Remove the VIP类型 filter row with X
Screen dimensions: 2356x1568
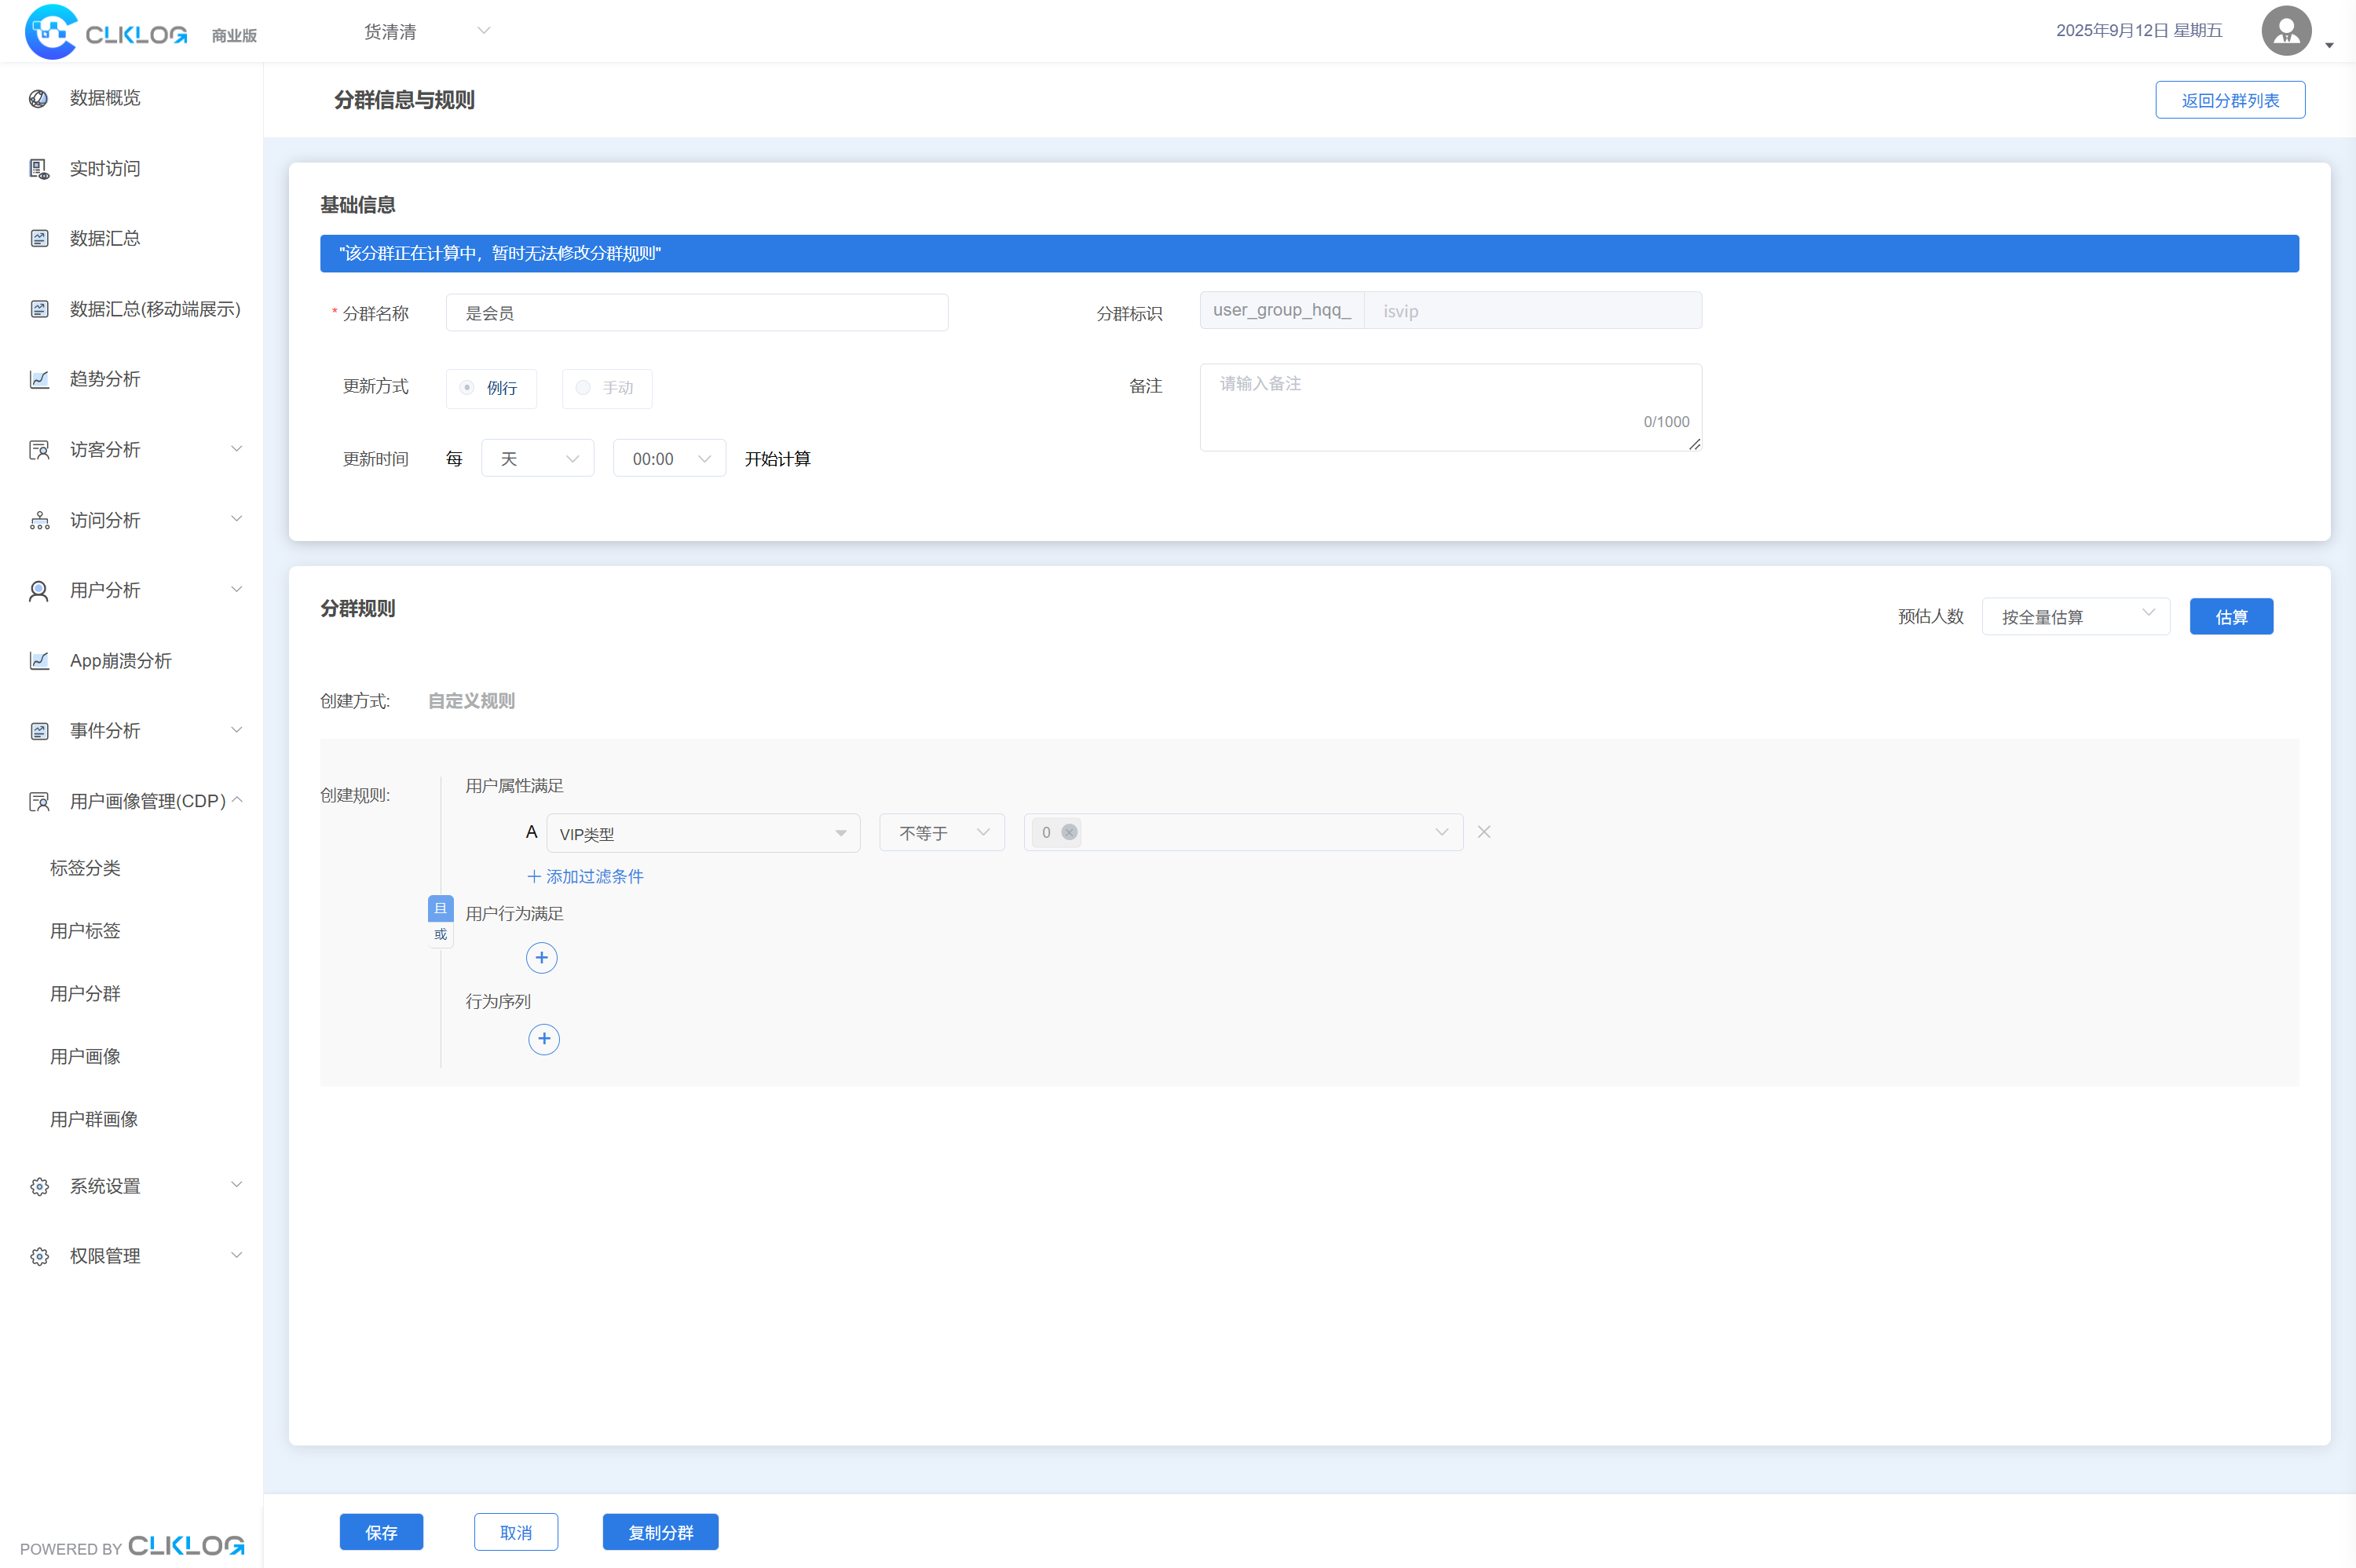pyautogui.click(x=1484, y=832)
